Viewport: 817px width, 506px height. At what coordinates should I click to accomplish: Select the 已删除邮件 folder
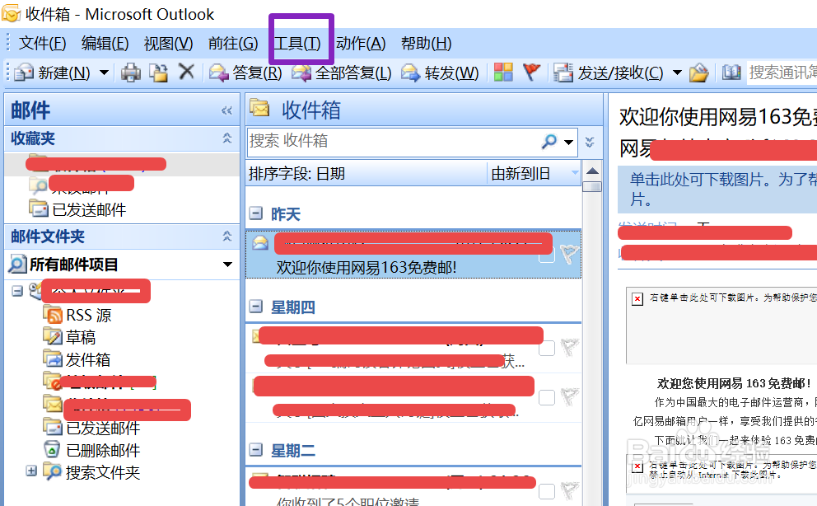(x=91, y=450)
